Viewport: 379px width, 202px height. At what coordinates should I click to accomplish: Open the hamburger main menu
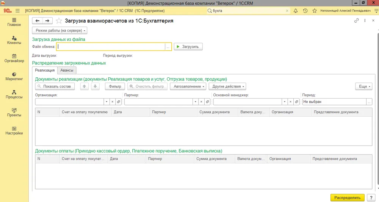[17, 11]
